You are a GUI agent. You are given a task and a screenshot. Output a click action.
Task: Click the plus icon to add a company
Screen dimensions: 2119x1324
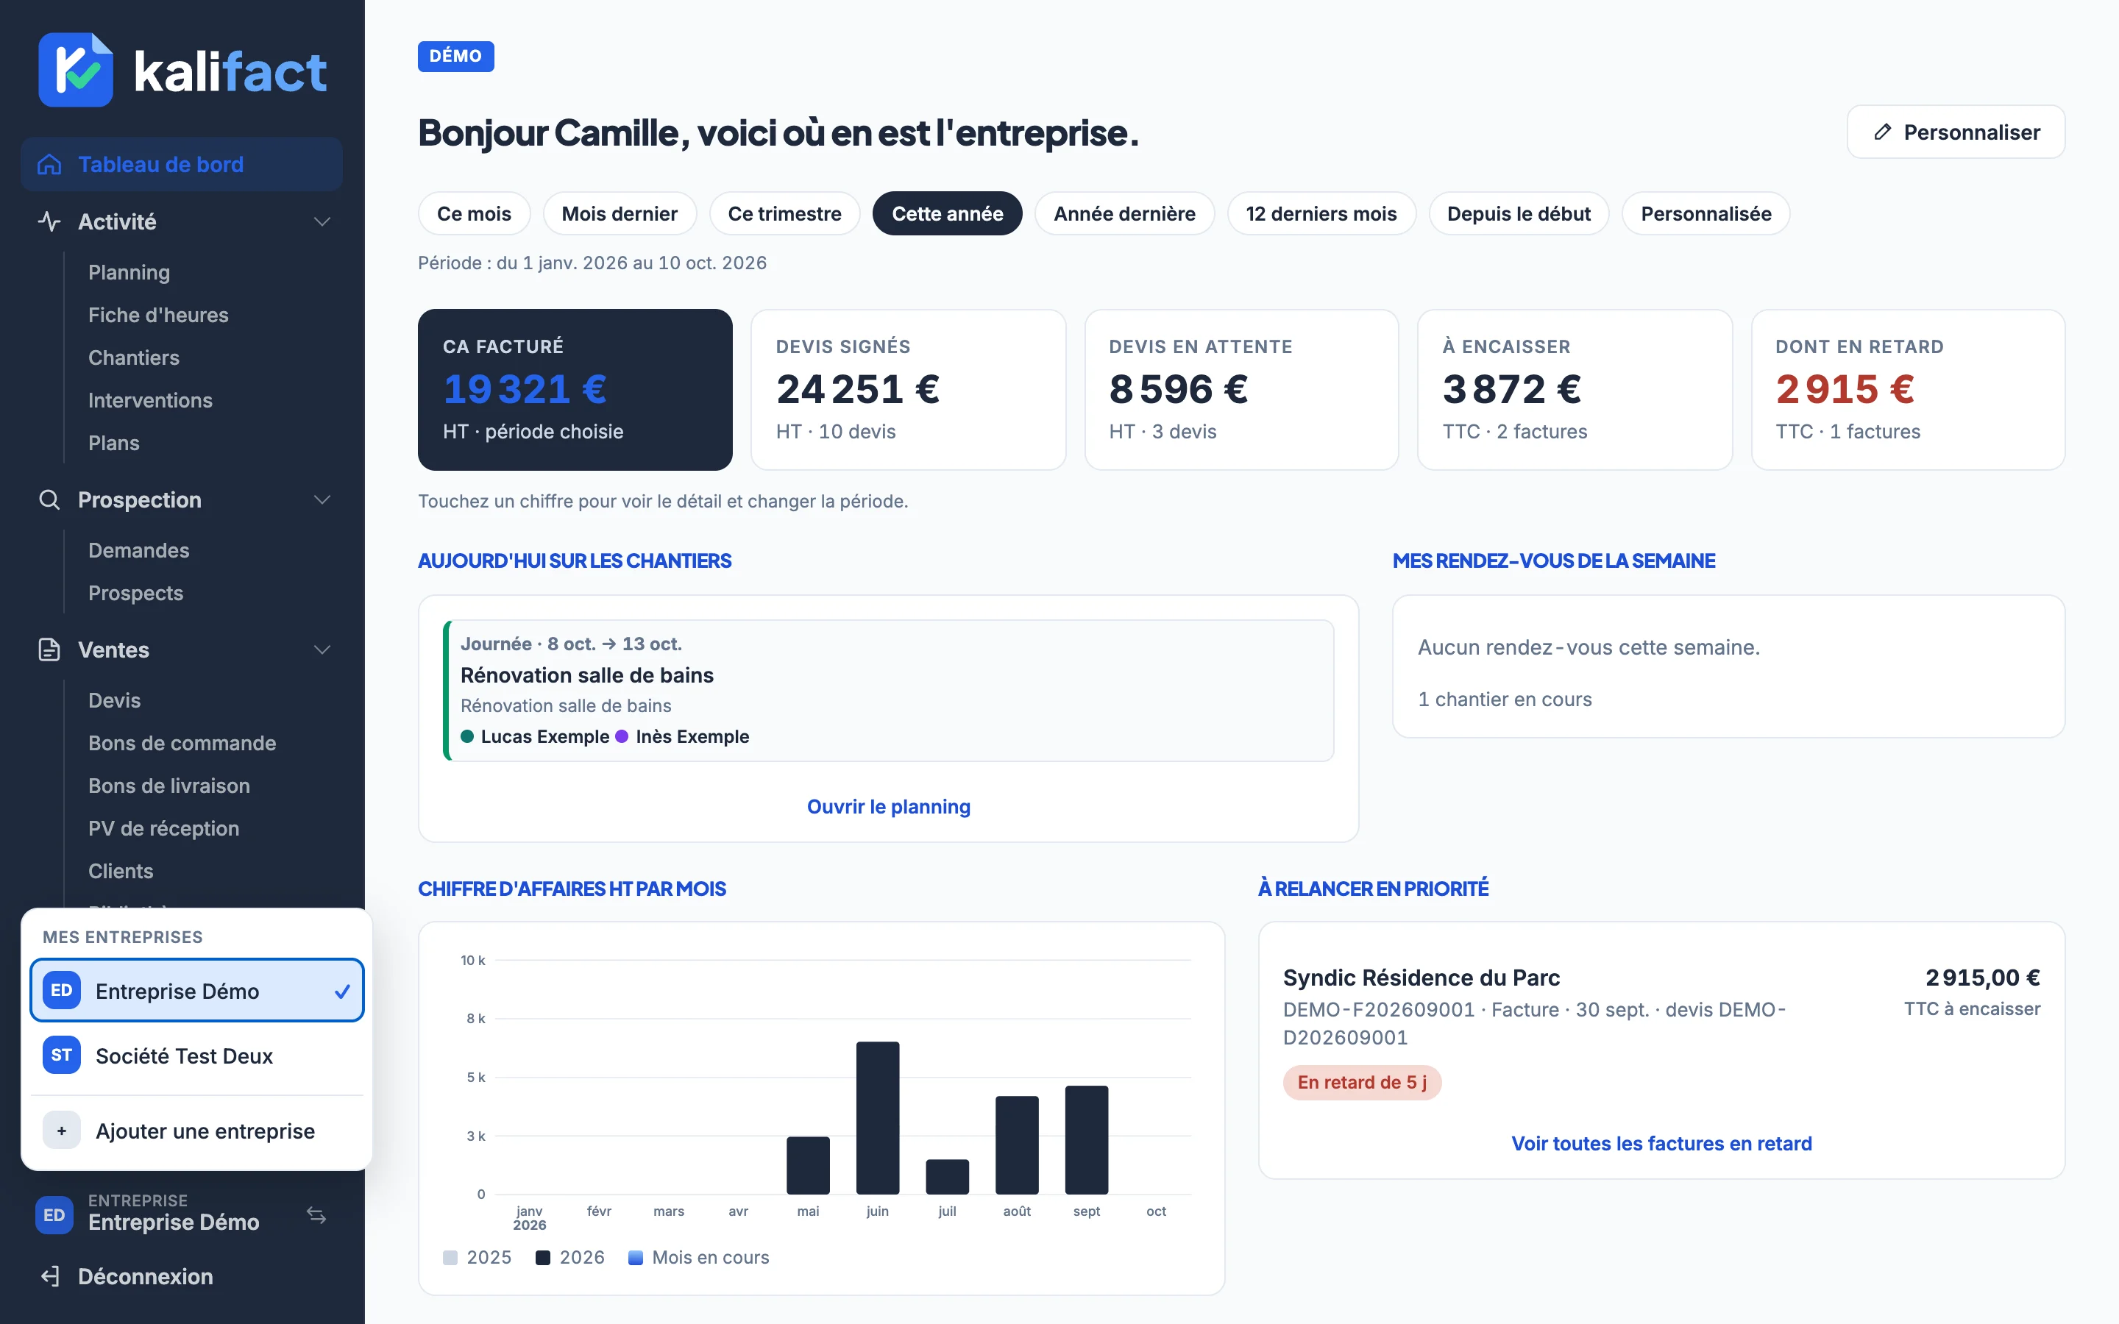(61, 1131)
